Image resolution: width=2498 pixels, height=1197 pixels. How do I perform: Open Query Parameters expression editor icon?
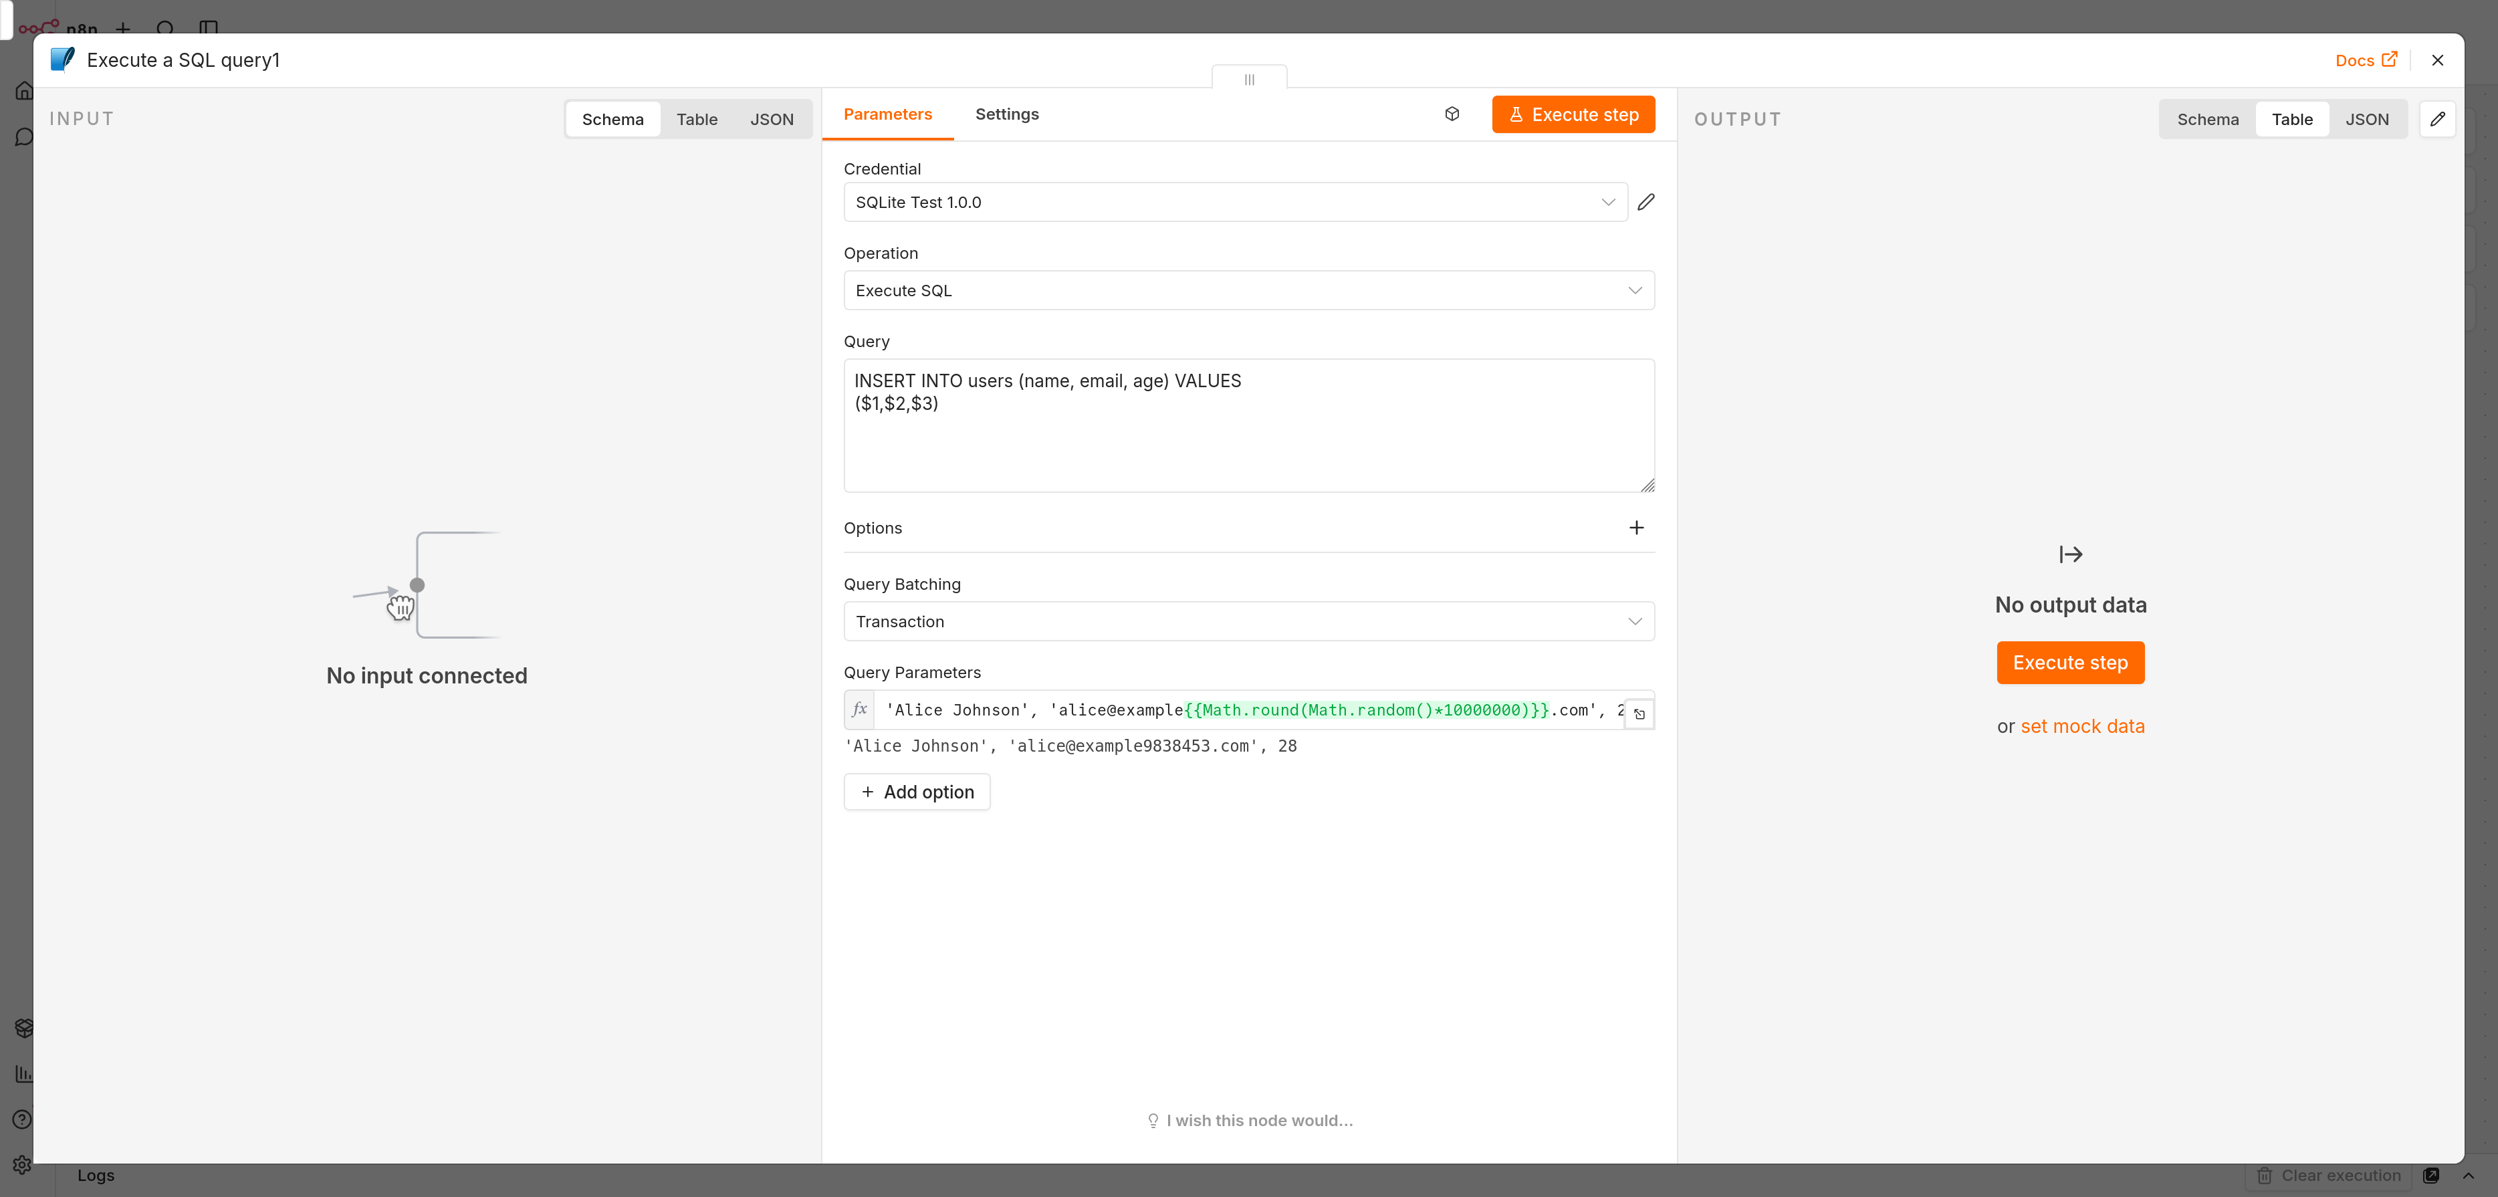coord(1639,714)
